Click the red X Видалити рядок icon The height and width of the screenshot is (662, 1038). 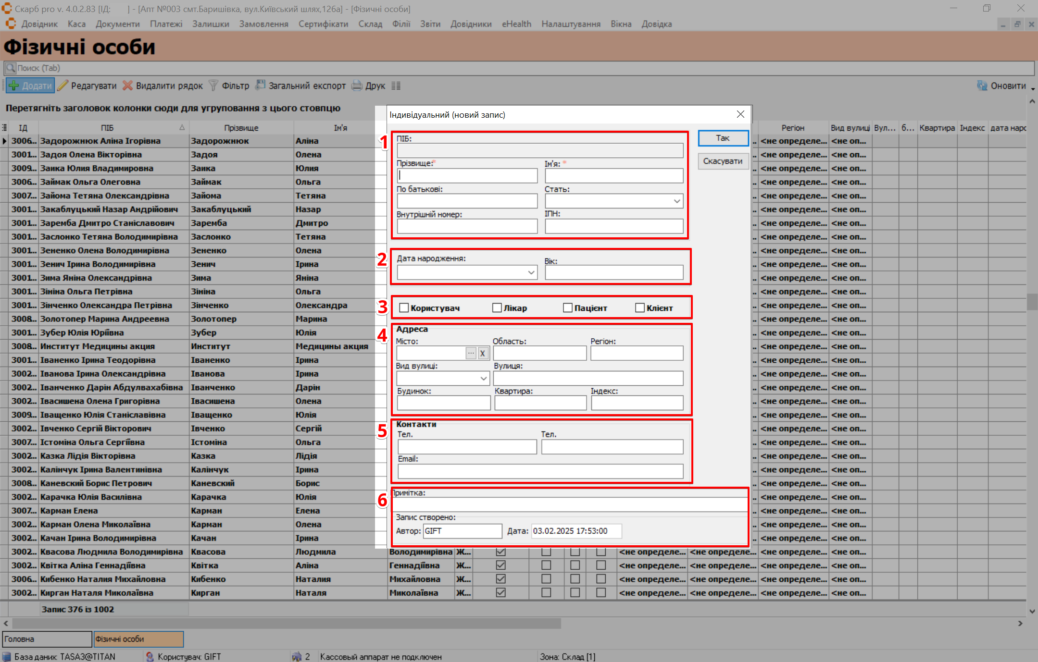pyautogui.click(x=127, y=86)
